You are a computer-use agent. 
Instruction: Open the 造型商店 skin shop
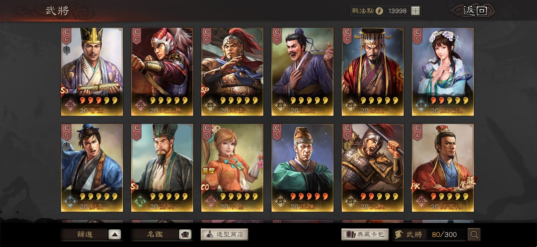[x=224, y=234]
